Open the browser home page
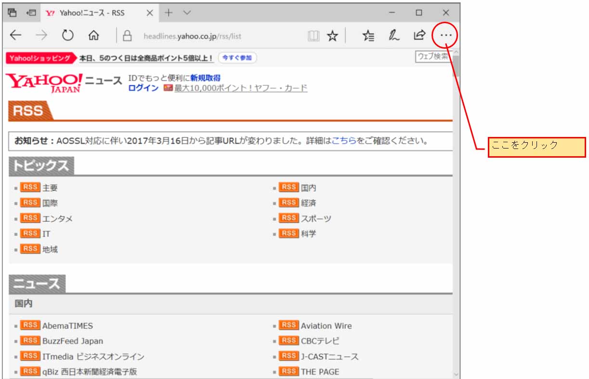This screenshot has width=589, height=379. (x=93, y=35)
